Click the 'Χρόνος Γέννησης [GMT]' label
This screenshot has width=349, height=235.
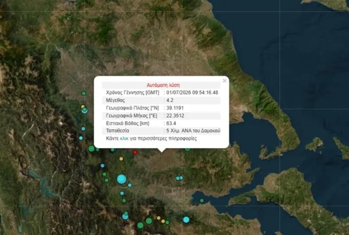click(133, 92)
